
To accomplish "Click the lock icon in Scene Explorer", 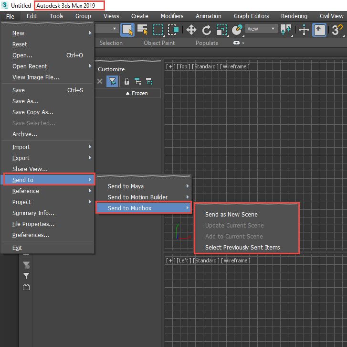I will point(126,81).
